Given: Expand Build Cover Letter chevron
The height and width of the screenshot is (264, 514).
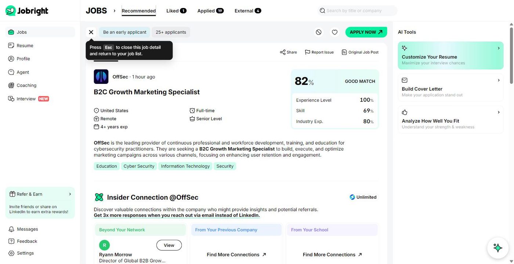Looking at the screenshot, I should 499,80.
